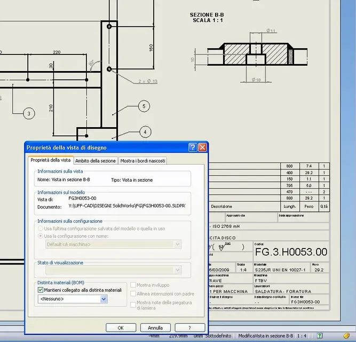The height and width of the screenshot is (342, 356).
Task: Open the <Nessuno> BOM dropdown
Action: tap(104, 299)
